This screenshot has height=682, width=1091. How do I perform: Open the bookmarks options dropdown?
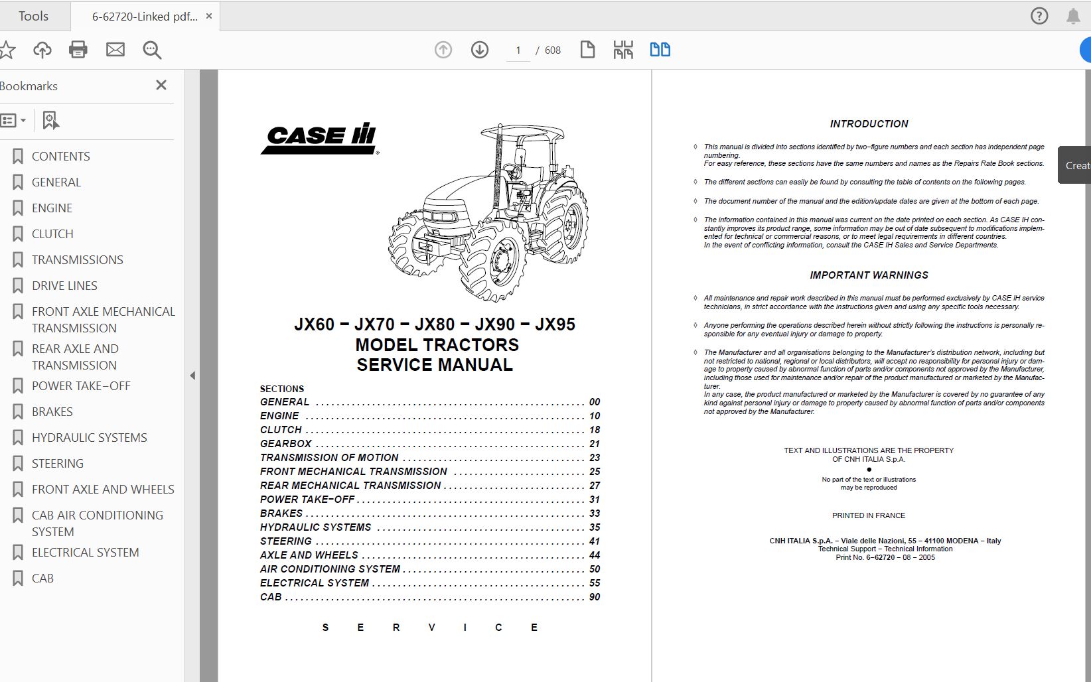point(13,120)
